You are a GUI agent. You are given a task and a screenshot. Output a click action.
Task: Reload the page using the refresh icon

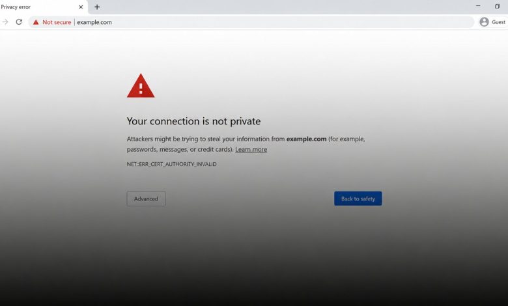pyautogui.click(x=19, y=22)
